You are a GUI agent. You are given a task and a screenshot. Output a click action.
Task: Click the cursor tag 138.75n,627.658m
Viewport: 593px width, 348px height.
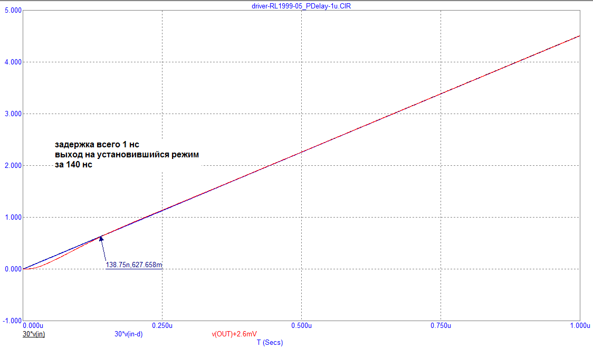pos(134,265)
